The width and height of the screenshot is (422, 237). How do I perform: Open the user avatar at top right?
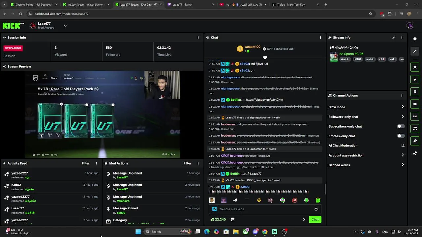[x=410, y=26]
